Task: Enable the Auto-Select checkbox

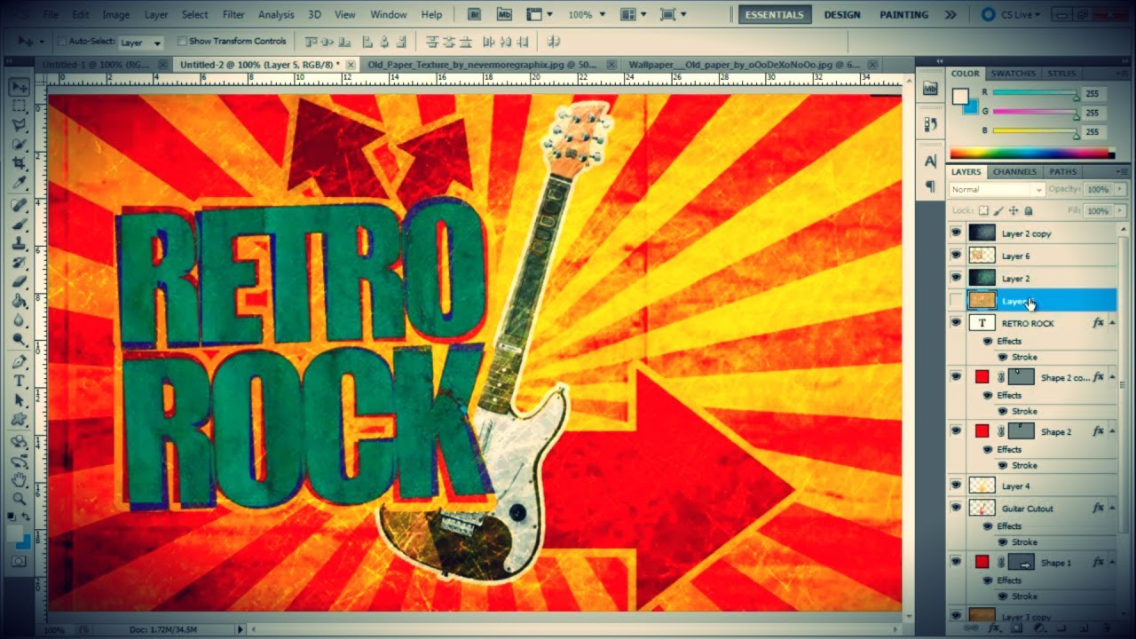Action: tap(62, 42)
